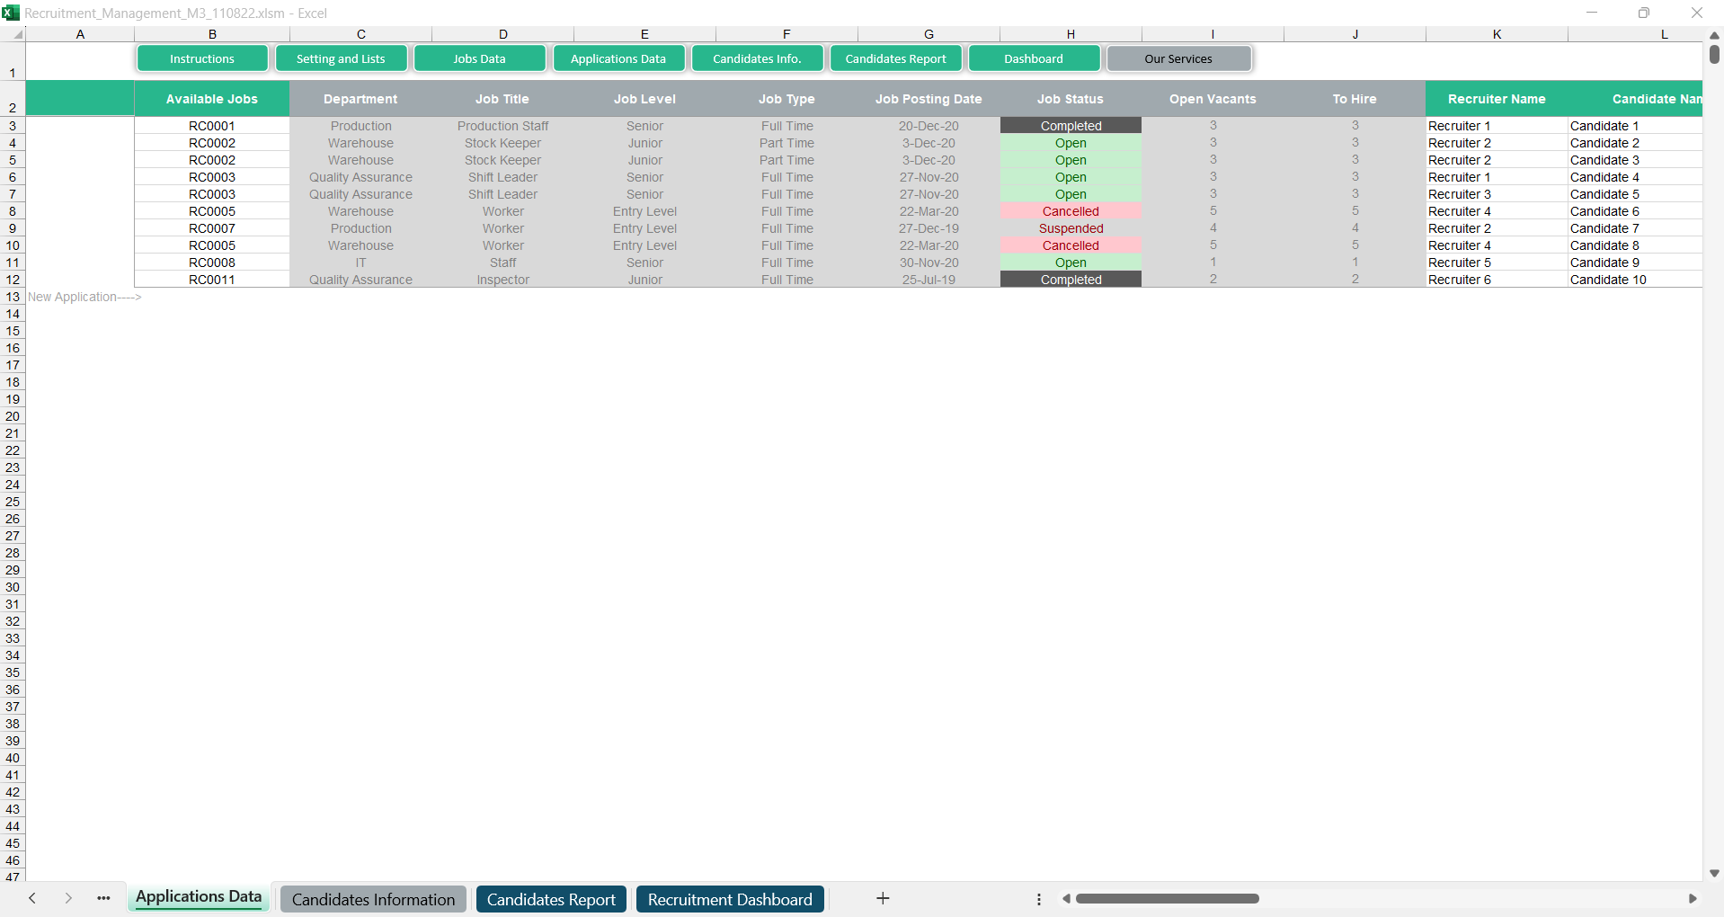Select the Candidates Report sheet tab

tap(551, 899)
